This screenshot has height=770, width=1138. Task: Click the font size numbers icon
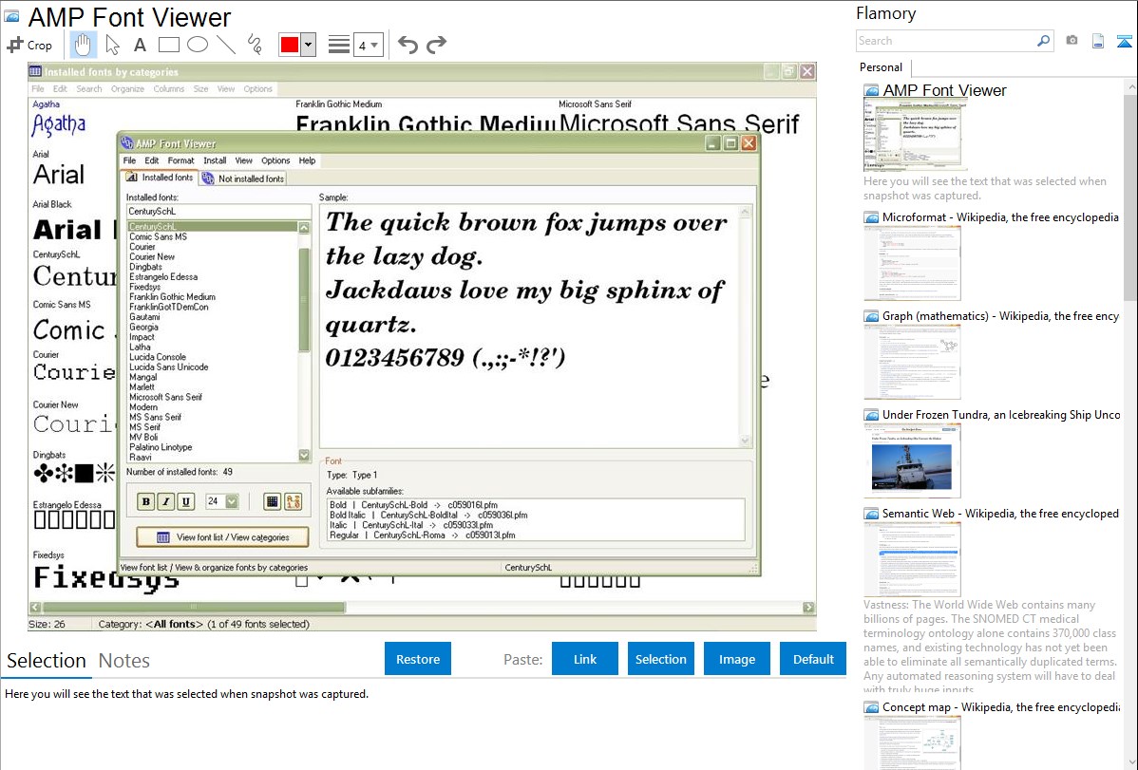294,501
